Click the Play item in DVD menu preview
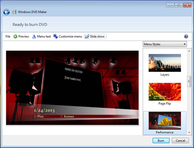This screenshot has width=194, height=148. point(39,116)
